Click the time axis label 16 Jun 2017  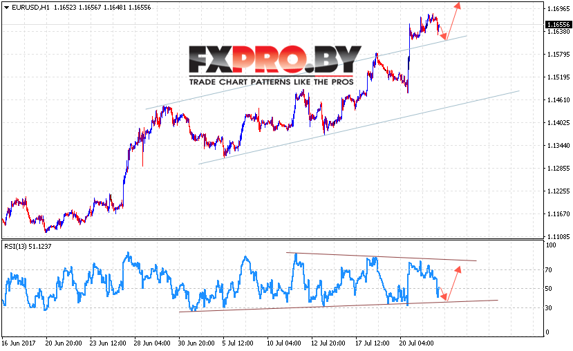click(x=19, y=343)
